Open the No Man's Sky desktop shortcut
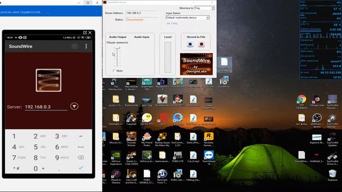This screenshot has width=342, height=192. coord(162,101)
